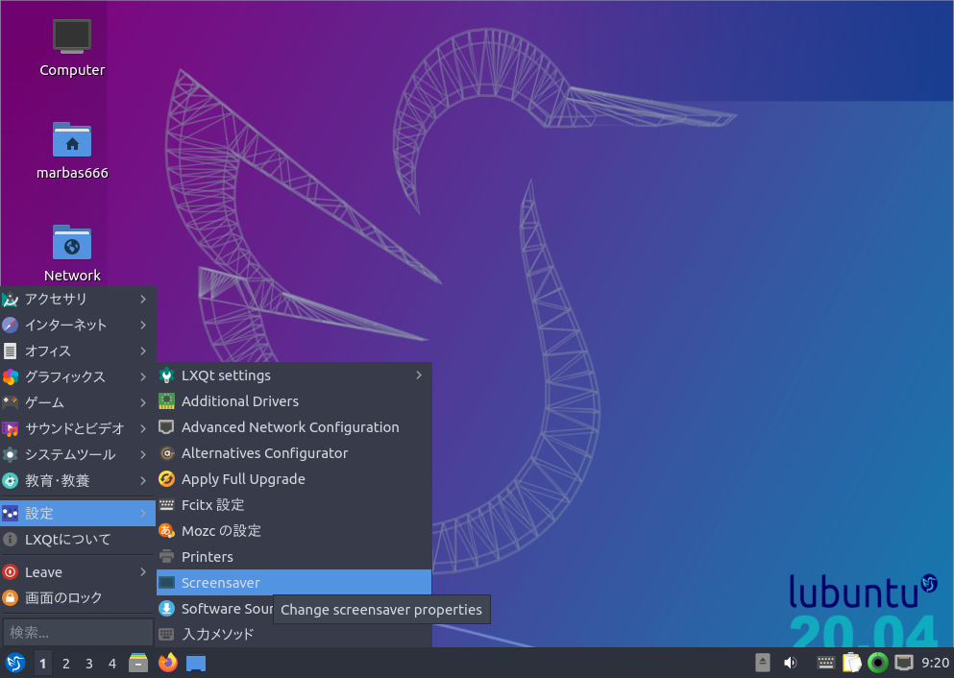Click the Leave red power icon
The height and width of the screenshot is (678, 954).
pyautogui.click(x=11, y=572)
